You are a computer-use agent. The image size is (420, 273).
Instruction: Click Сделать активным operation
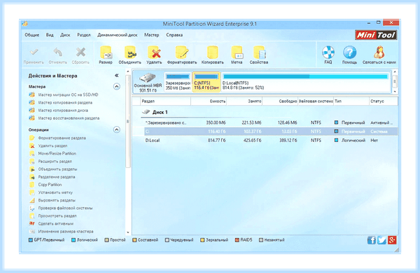(56, 223)
